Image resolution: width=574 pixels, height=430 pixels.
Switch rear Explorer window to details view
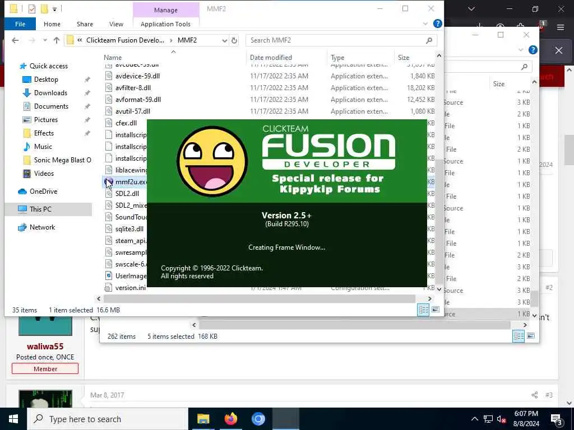pos(519,336)
